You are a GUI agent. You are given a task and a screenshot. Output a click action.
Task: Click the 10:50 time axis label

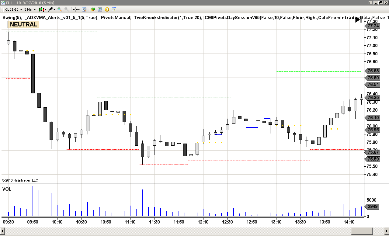(106, 222)
